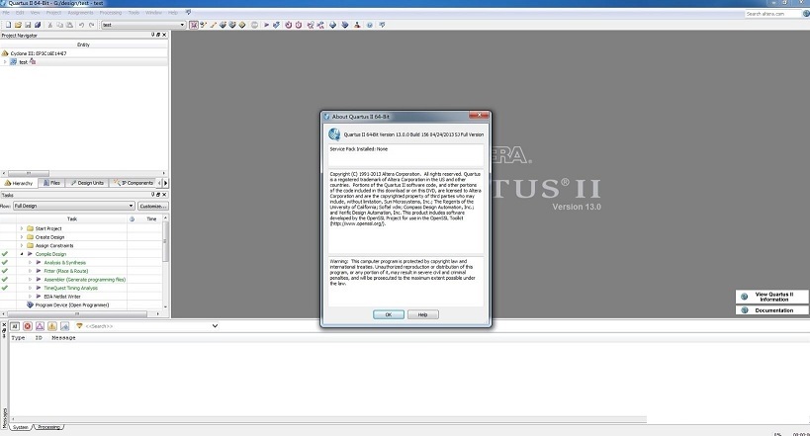Open the message search dropdown arrow
The height and width of the screenshot is (436, 810).
point(215,326)
